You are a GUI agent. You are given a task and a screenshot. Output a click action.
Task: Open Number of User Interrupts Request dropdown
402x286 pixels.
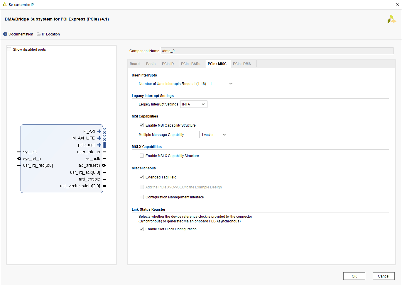pos(221,84)
